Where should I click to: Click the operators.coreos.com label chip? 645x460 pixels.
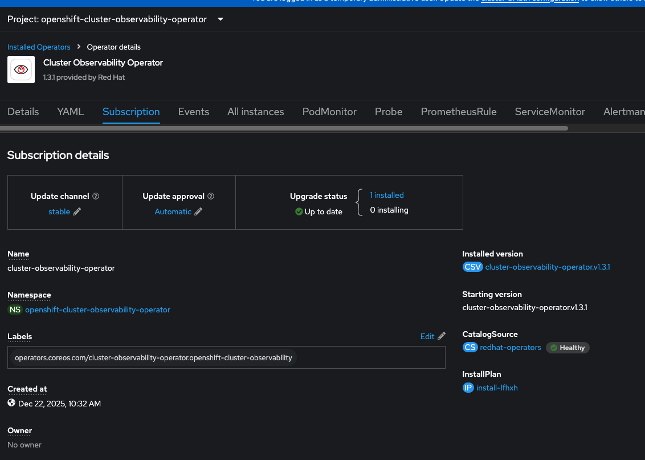pos(153,357)
